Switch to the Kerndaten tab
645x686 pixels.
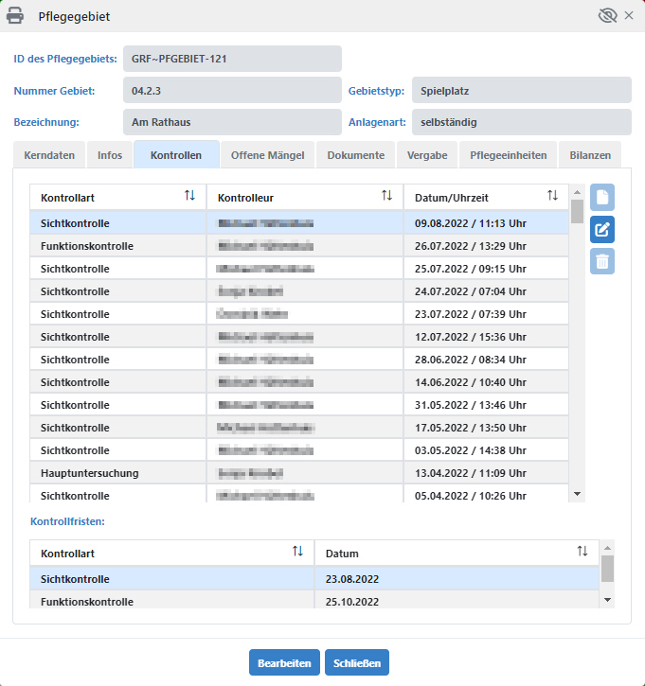(x=49, y=155)
